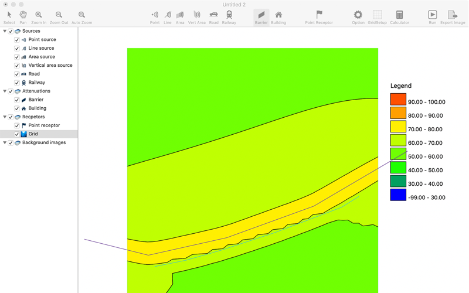Click the Run play icon
This screenshot has height=293, width=469.
pyautogui.click(x=432, y=14)
